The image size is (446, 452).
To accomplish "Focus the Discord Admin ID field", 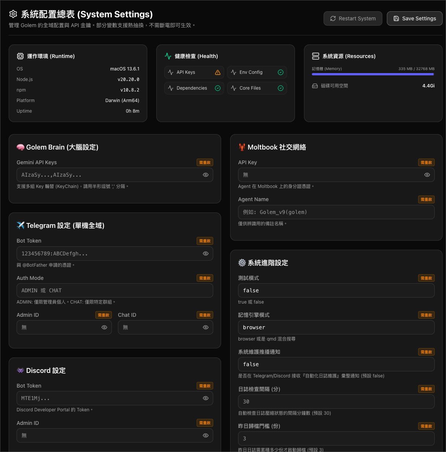I will click(x=115, y=435).
